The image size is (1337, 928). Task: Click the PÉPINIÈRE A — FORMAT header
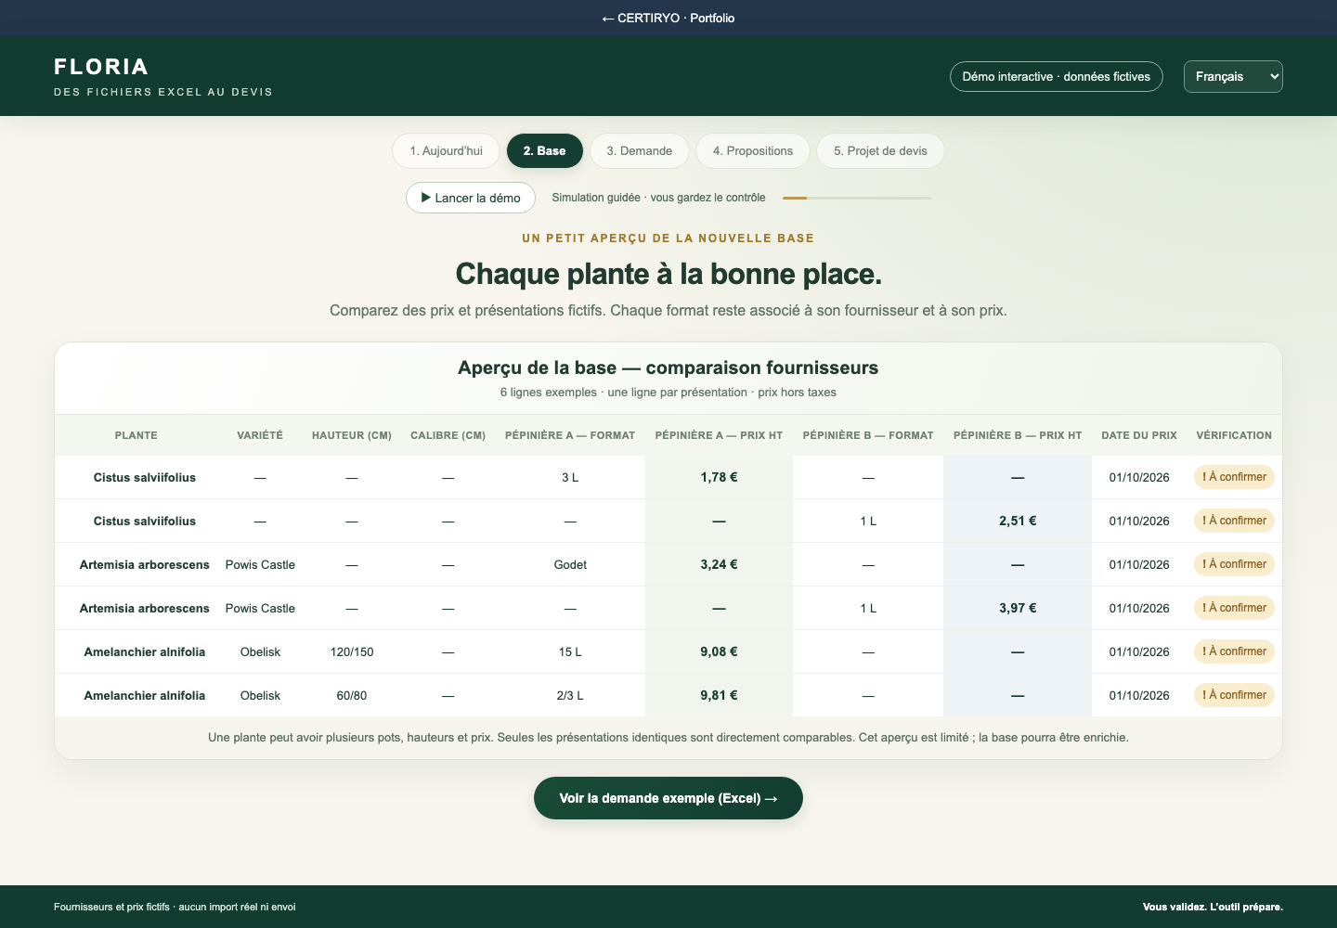570,435
